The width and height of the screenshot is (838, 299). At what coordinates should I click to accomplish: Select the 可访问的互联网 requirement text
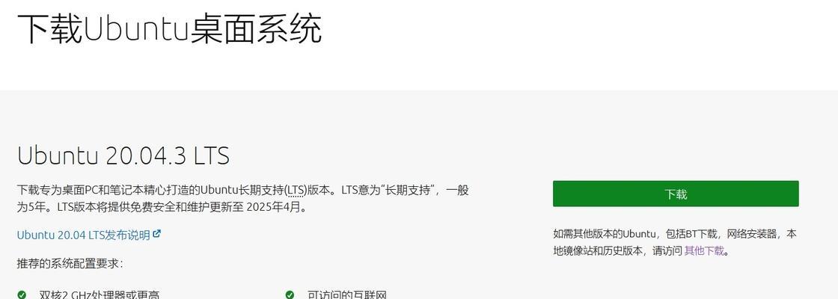coord(347,295)
